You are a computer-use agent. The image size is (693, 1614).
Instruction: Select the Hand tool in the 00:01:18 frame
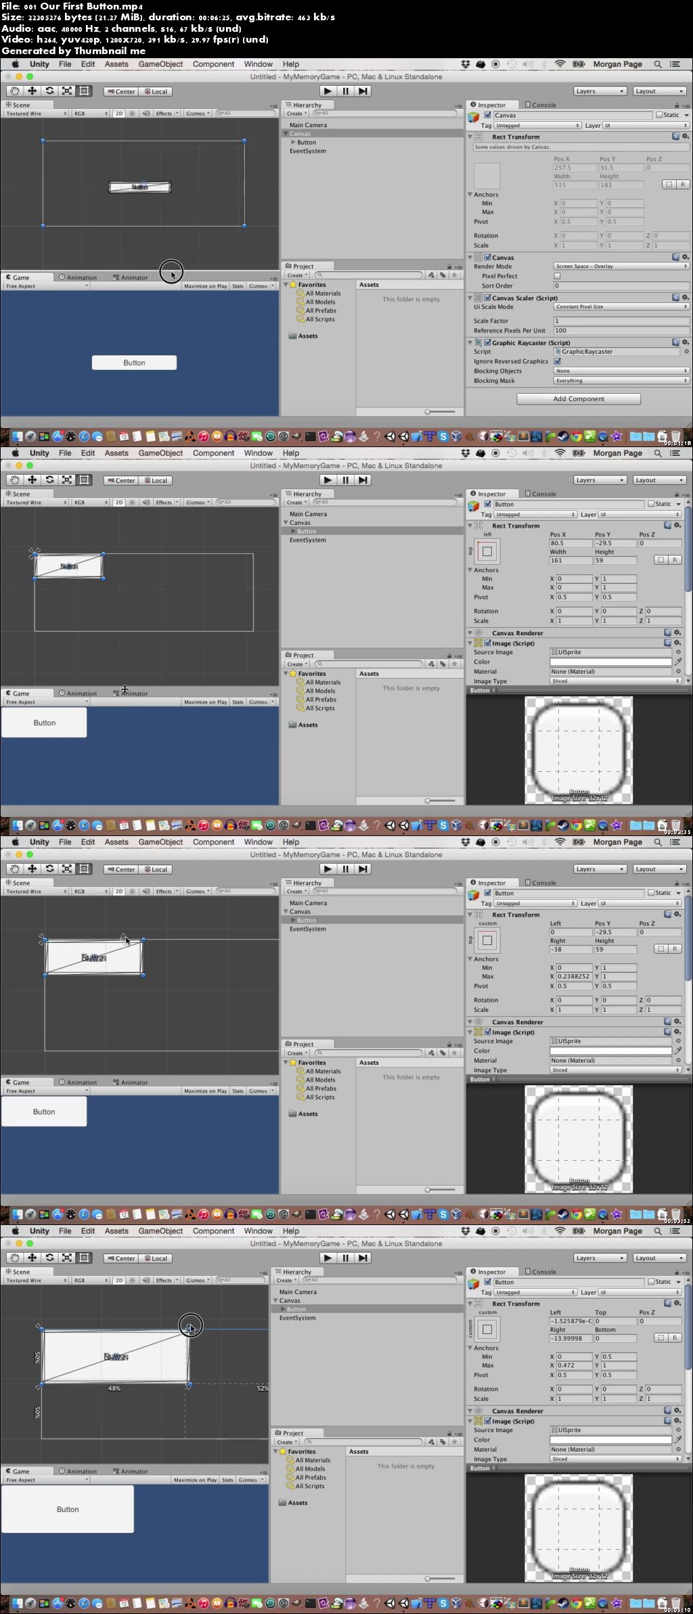click(x=14, y=91)
